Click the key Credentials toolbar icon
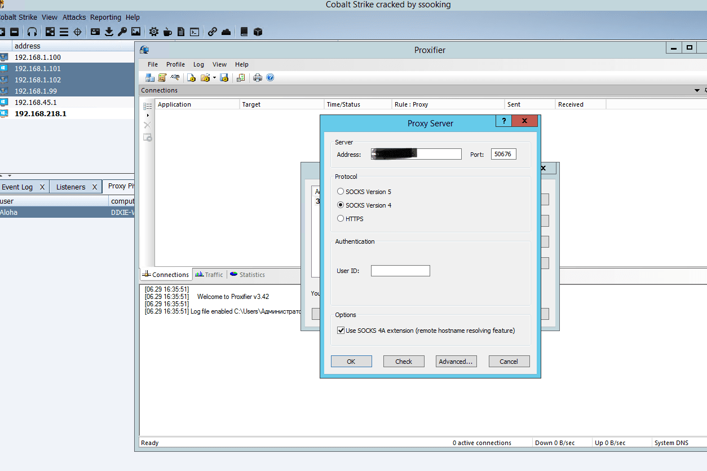The width and height of the screenshot is (707, 471). (x=122, y=32)
